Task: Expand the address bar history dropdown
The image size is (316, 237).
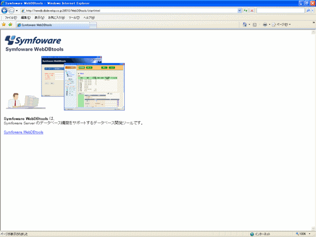Action: click(x=240, y=11)
